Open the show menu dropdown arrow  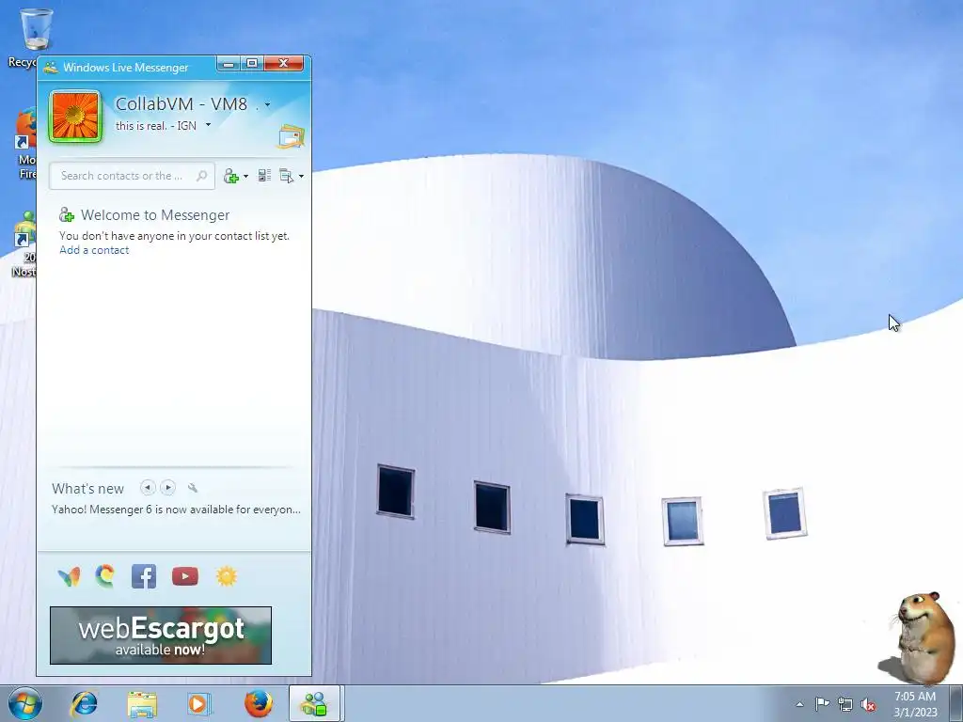click(301, 176)
